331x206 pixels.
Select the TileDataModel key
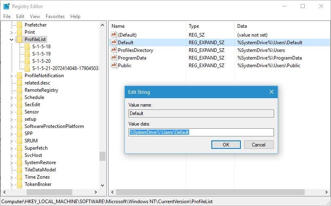tap(40, 170)
